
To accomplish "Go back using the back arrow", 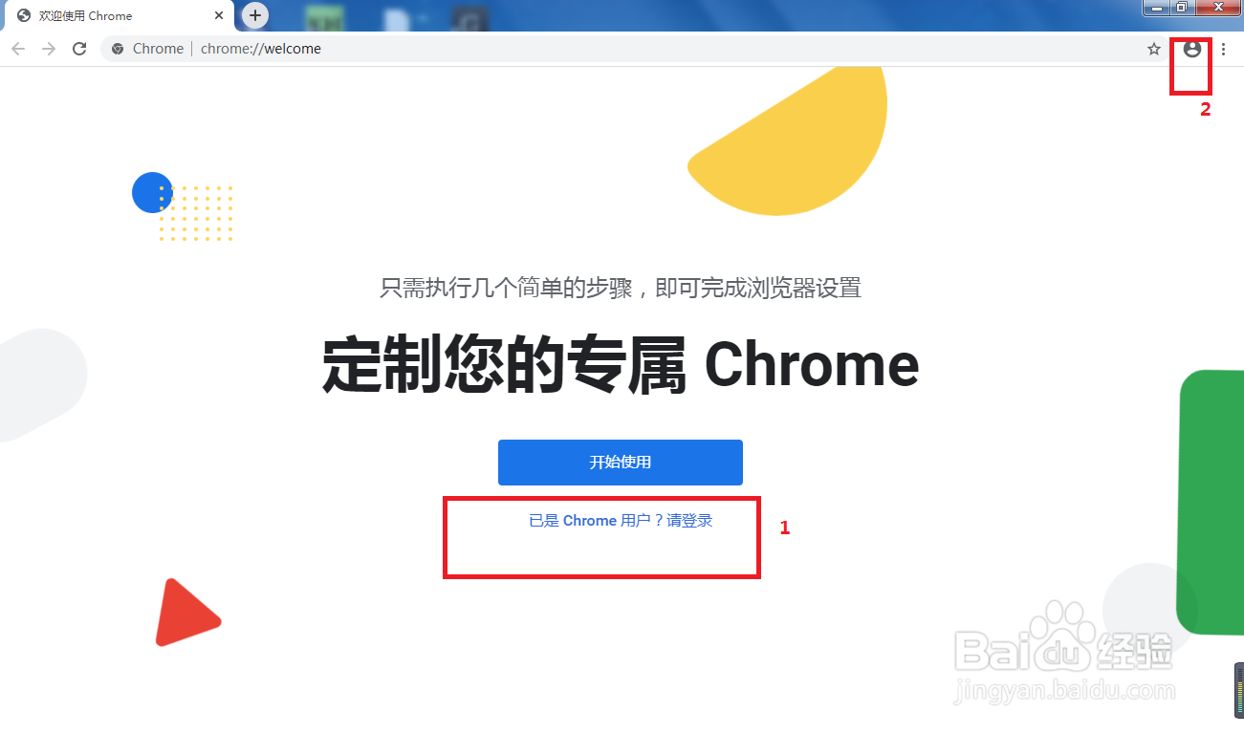I will pos(18,49).
